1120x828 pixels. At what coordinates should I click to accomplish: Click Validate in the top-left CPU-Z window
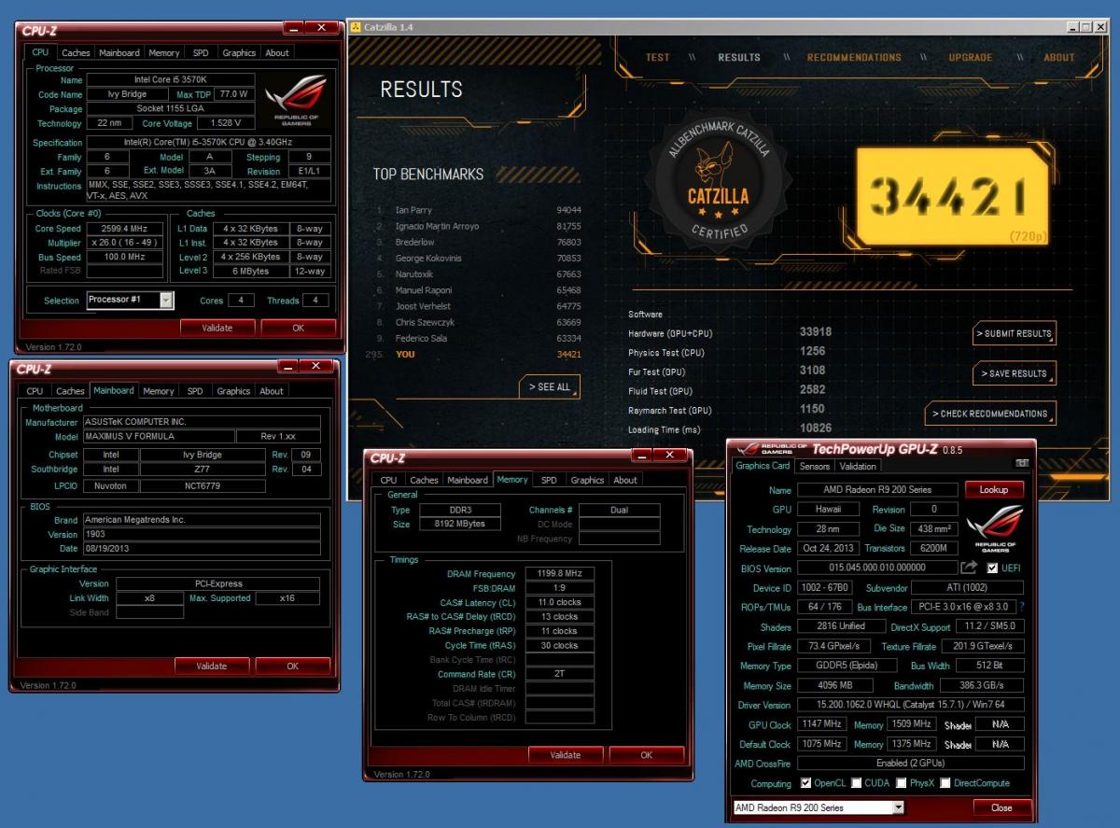(x=217, y=328)
